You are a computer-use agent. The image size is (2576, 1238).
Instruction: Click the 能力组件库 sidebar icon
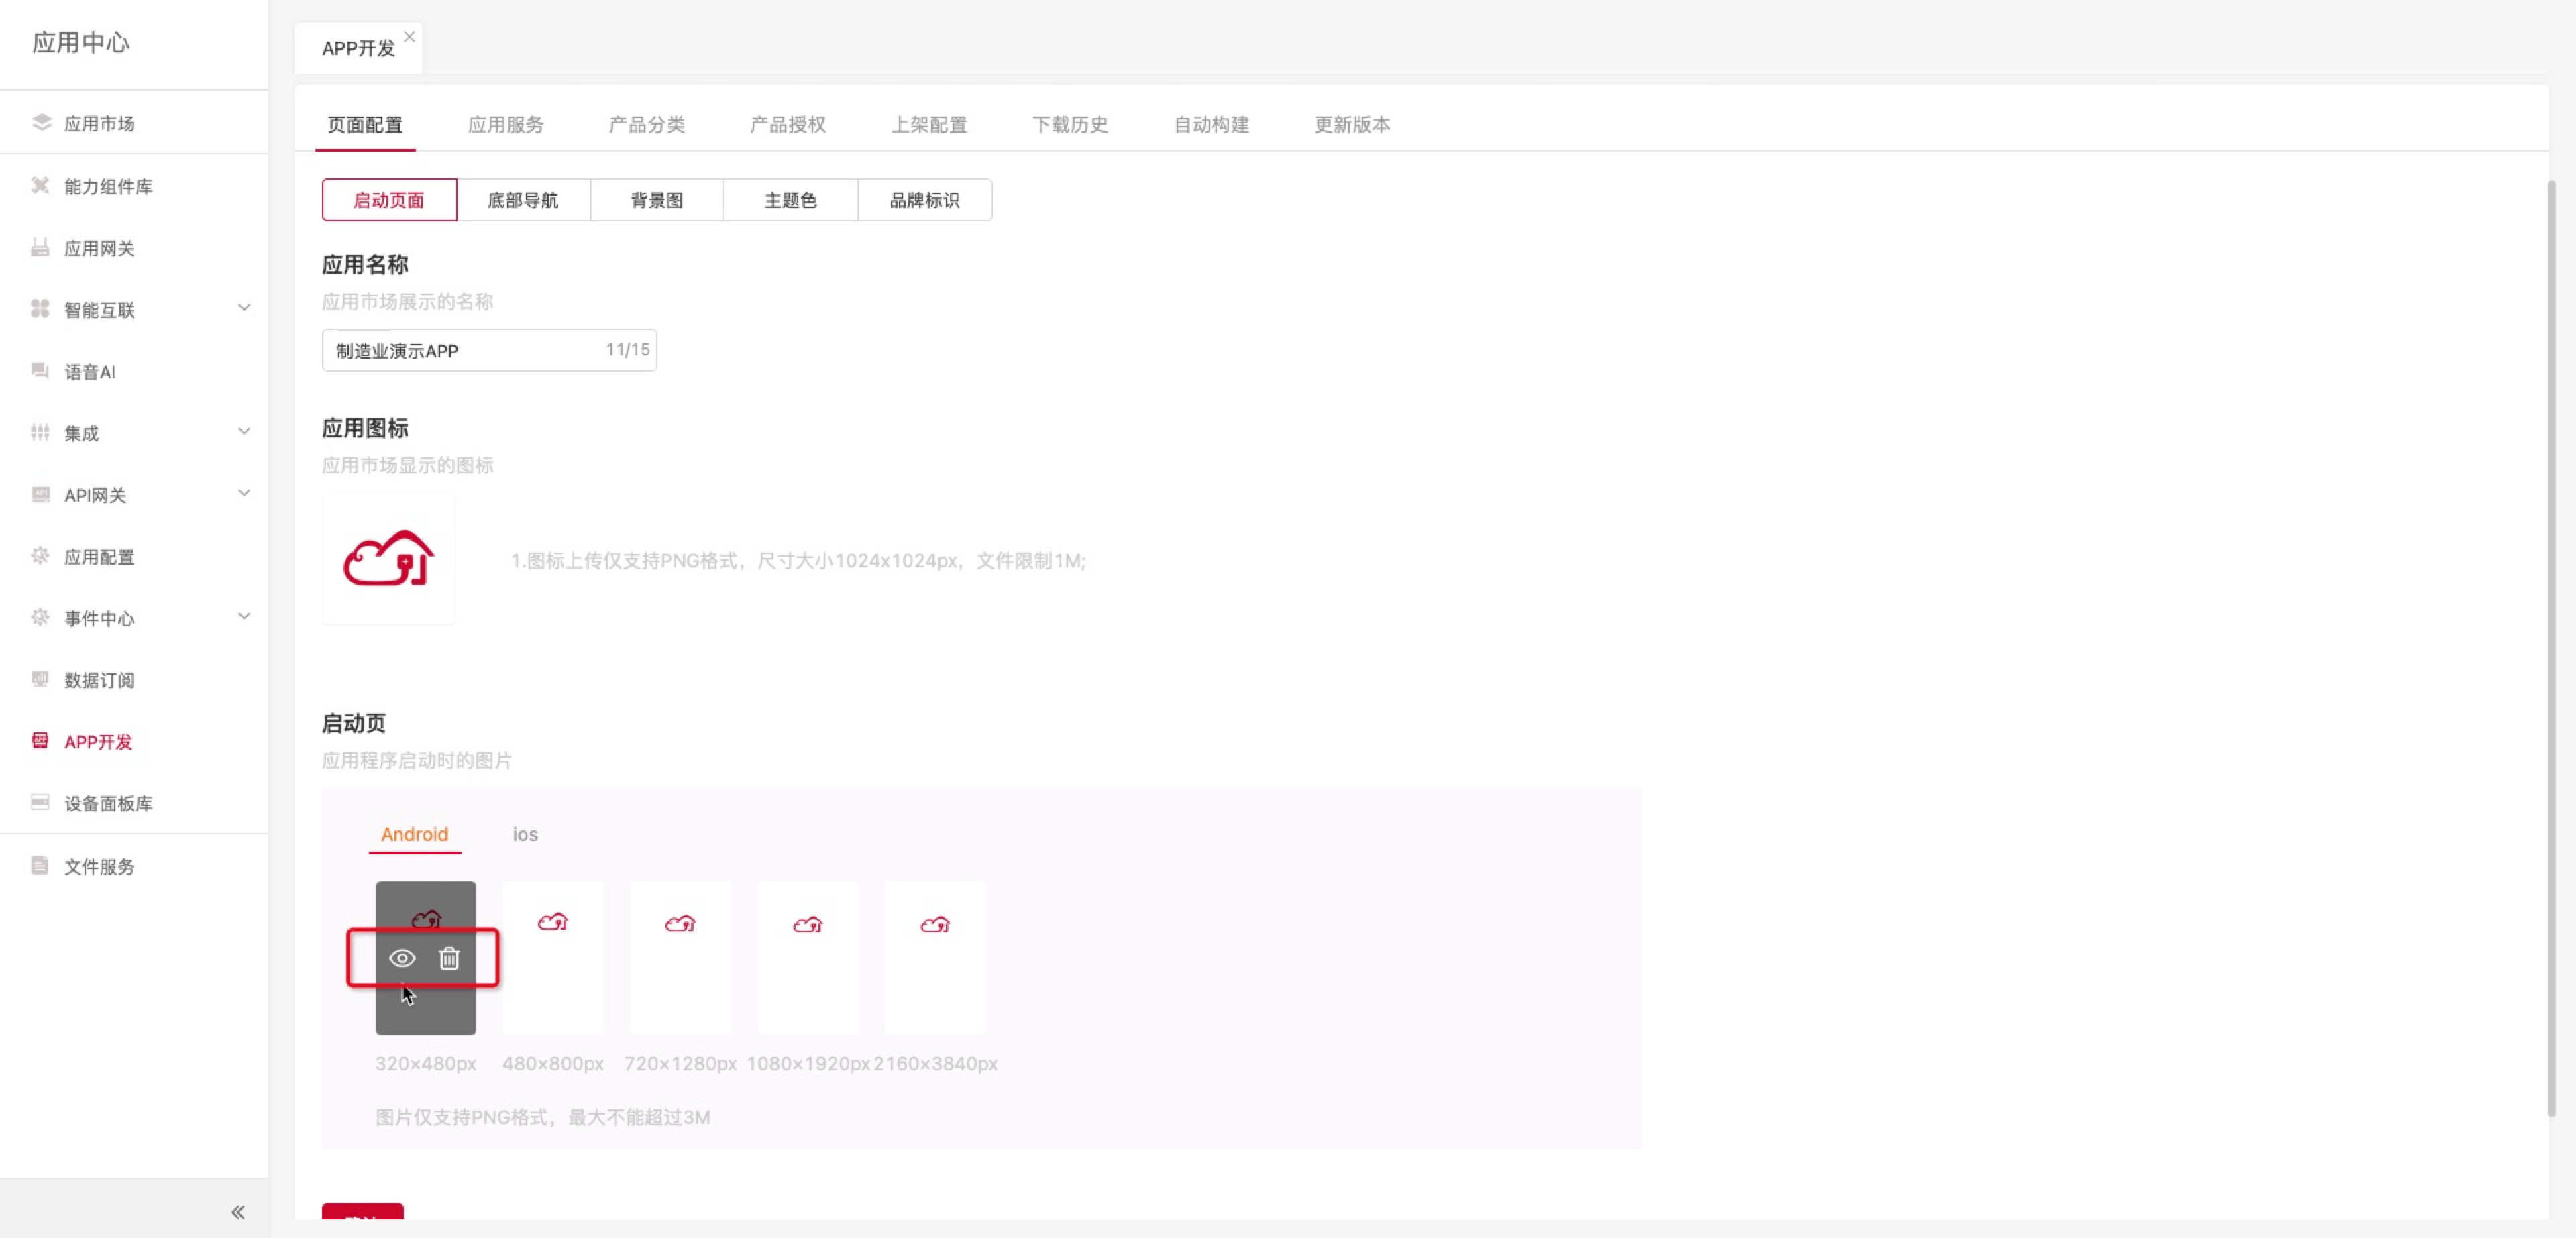tap(41, 186)
